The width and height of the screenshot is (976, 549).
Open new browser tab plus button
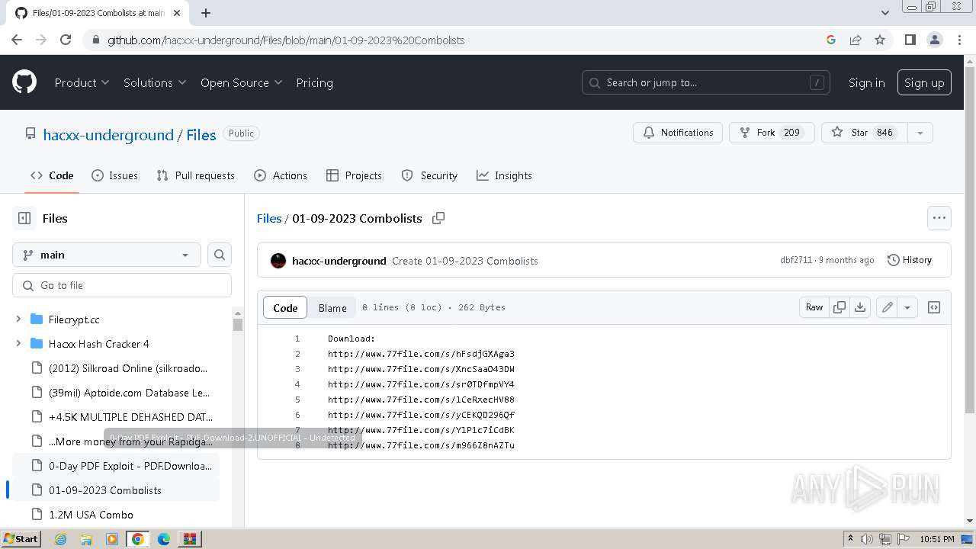click(206, 13)
